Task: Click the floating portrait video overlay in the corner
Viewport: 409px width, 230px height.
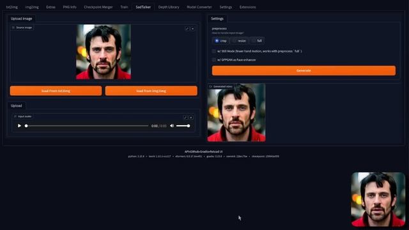Action: click(378, 199)
